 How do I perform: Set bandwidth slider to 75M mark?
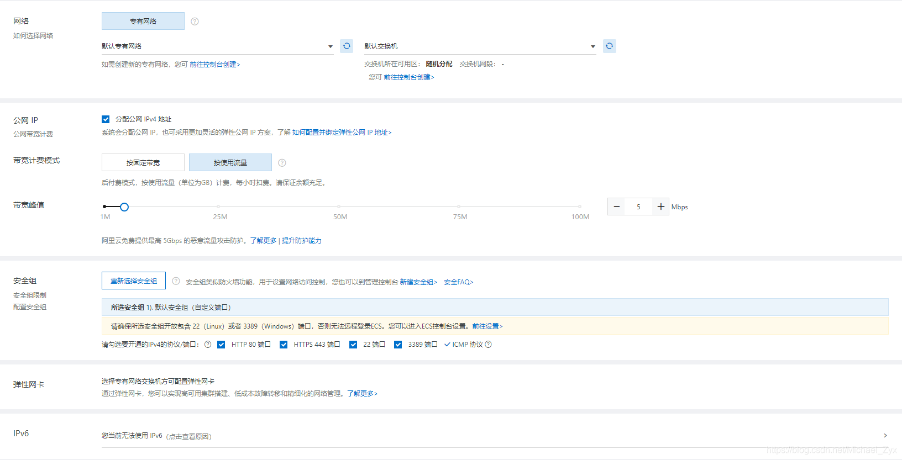459,207
